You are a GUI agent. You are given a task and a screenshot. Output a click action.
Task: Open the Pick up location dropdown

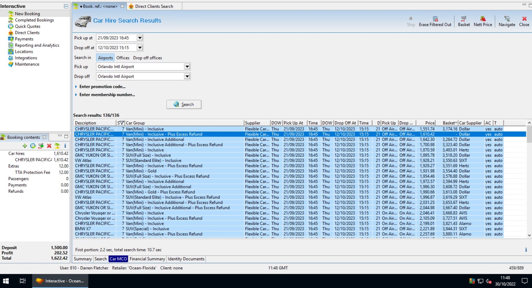187,67
